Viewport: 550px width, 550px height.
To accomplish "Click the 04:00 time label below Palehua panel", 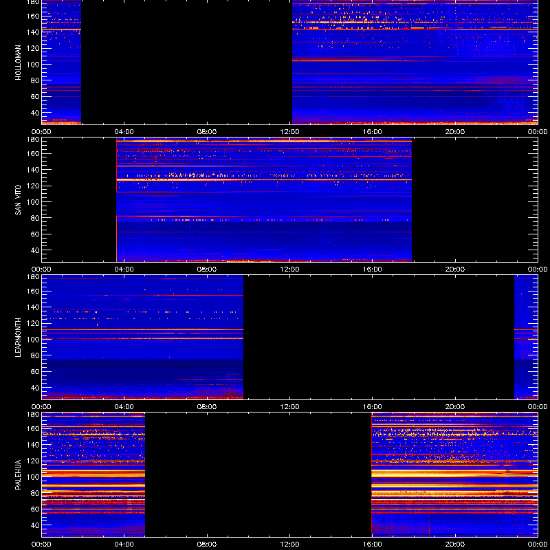I will point(124,544).
